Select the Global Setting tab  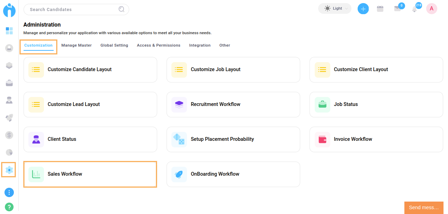pos(114,45)
